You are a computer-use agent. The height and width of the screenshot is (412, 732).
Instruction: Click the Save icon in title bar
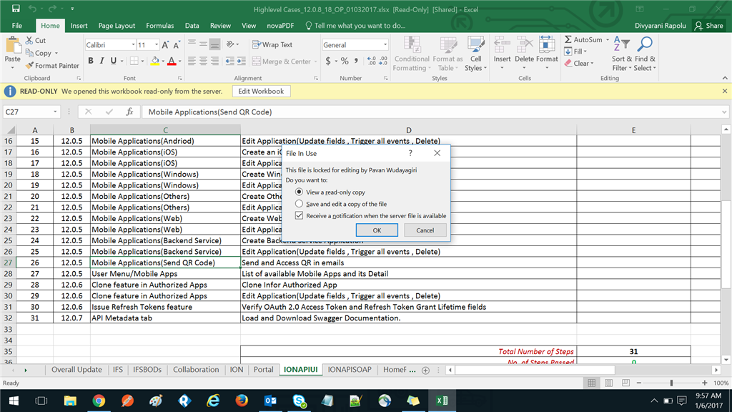(16, 9)
